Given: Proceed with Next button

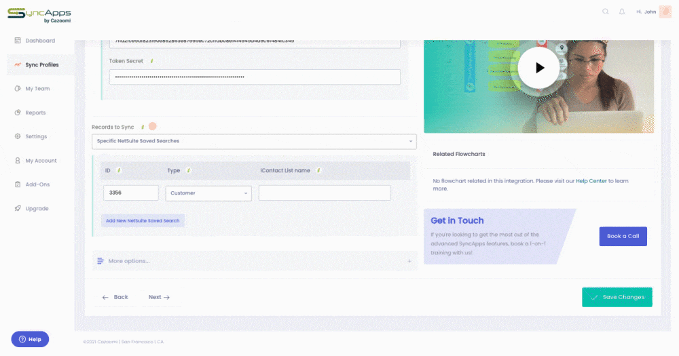Looking at the screenshot, I should [x=159, y=297].
